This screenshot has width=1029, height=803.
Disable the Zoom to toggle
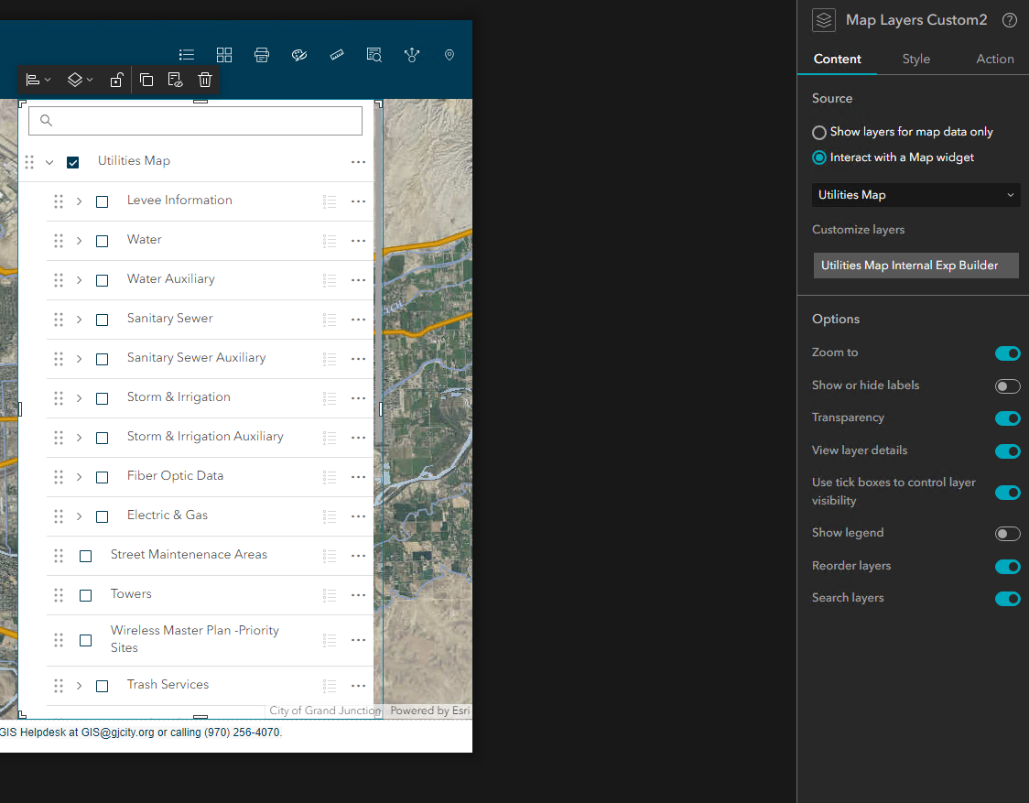pos(1007,353)
